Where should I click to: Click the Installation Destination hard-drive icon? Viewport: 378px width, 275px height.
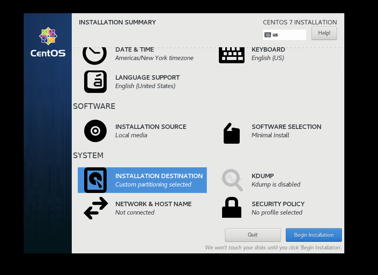95,180
